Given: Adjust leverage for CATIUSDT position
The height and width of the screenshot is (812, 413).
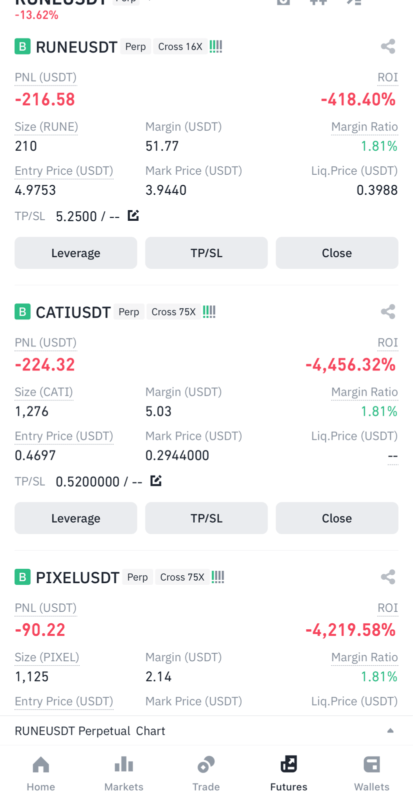Looking at the screenshot, I should (76, 518).
